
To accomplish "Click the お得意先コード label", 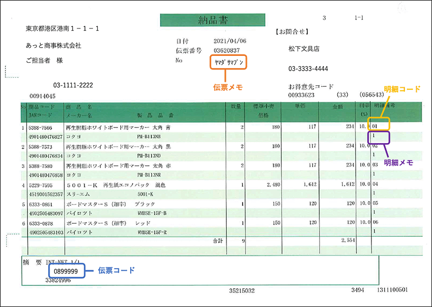I will point(311,87).
